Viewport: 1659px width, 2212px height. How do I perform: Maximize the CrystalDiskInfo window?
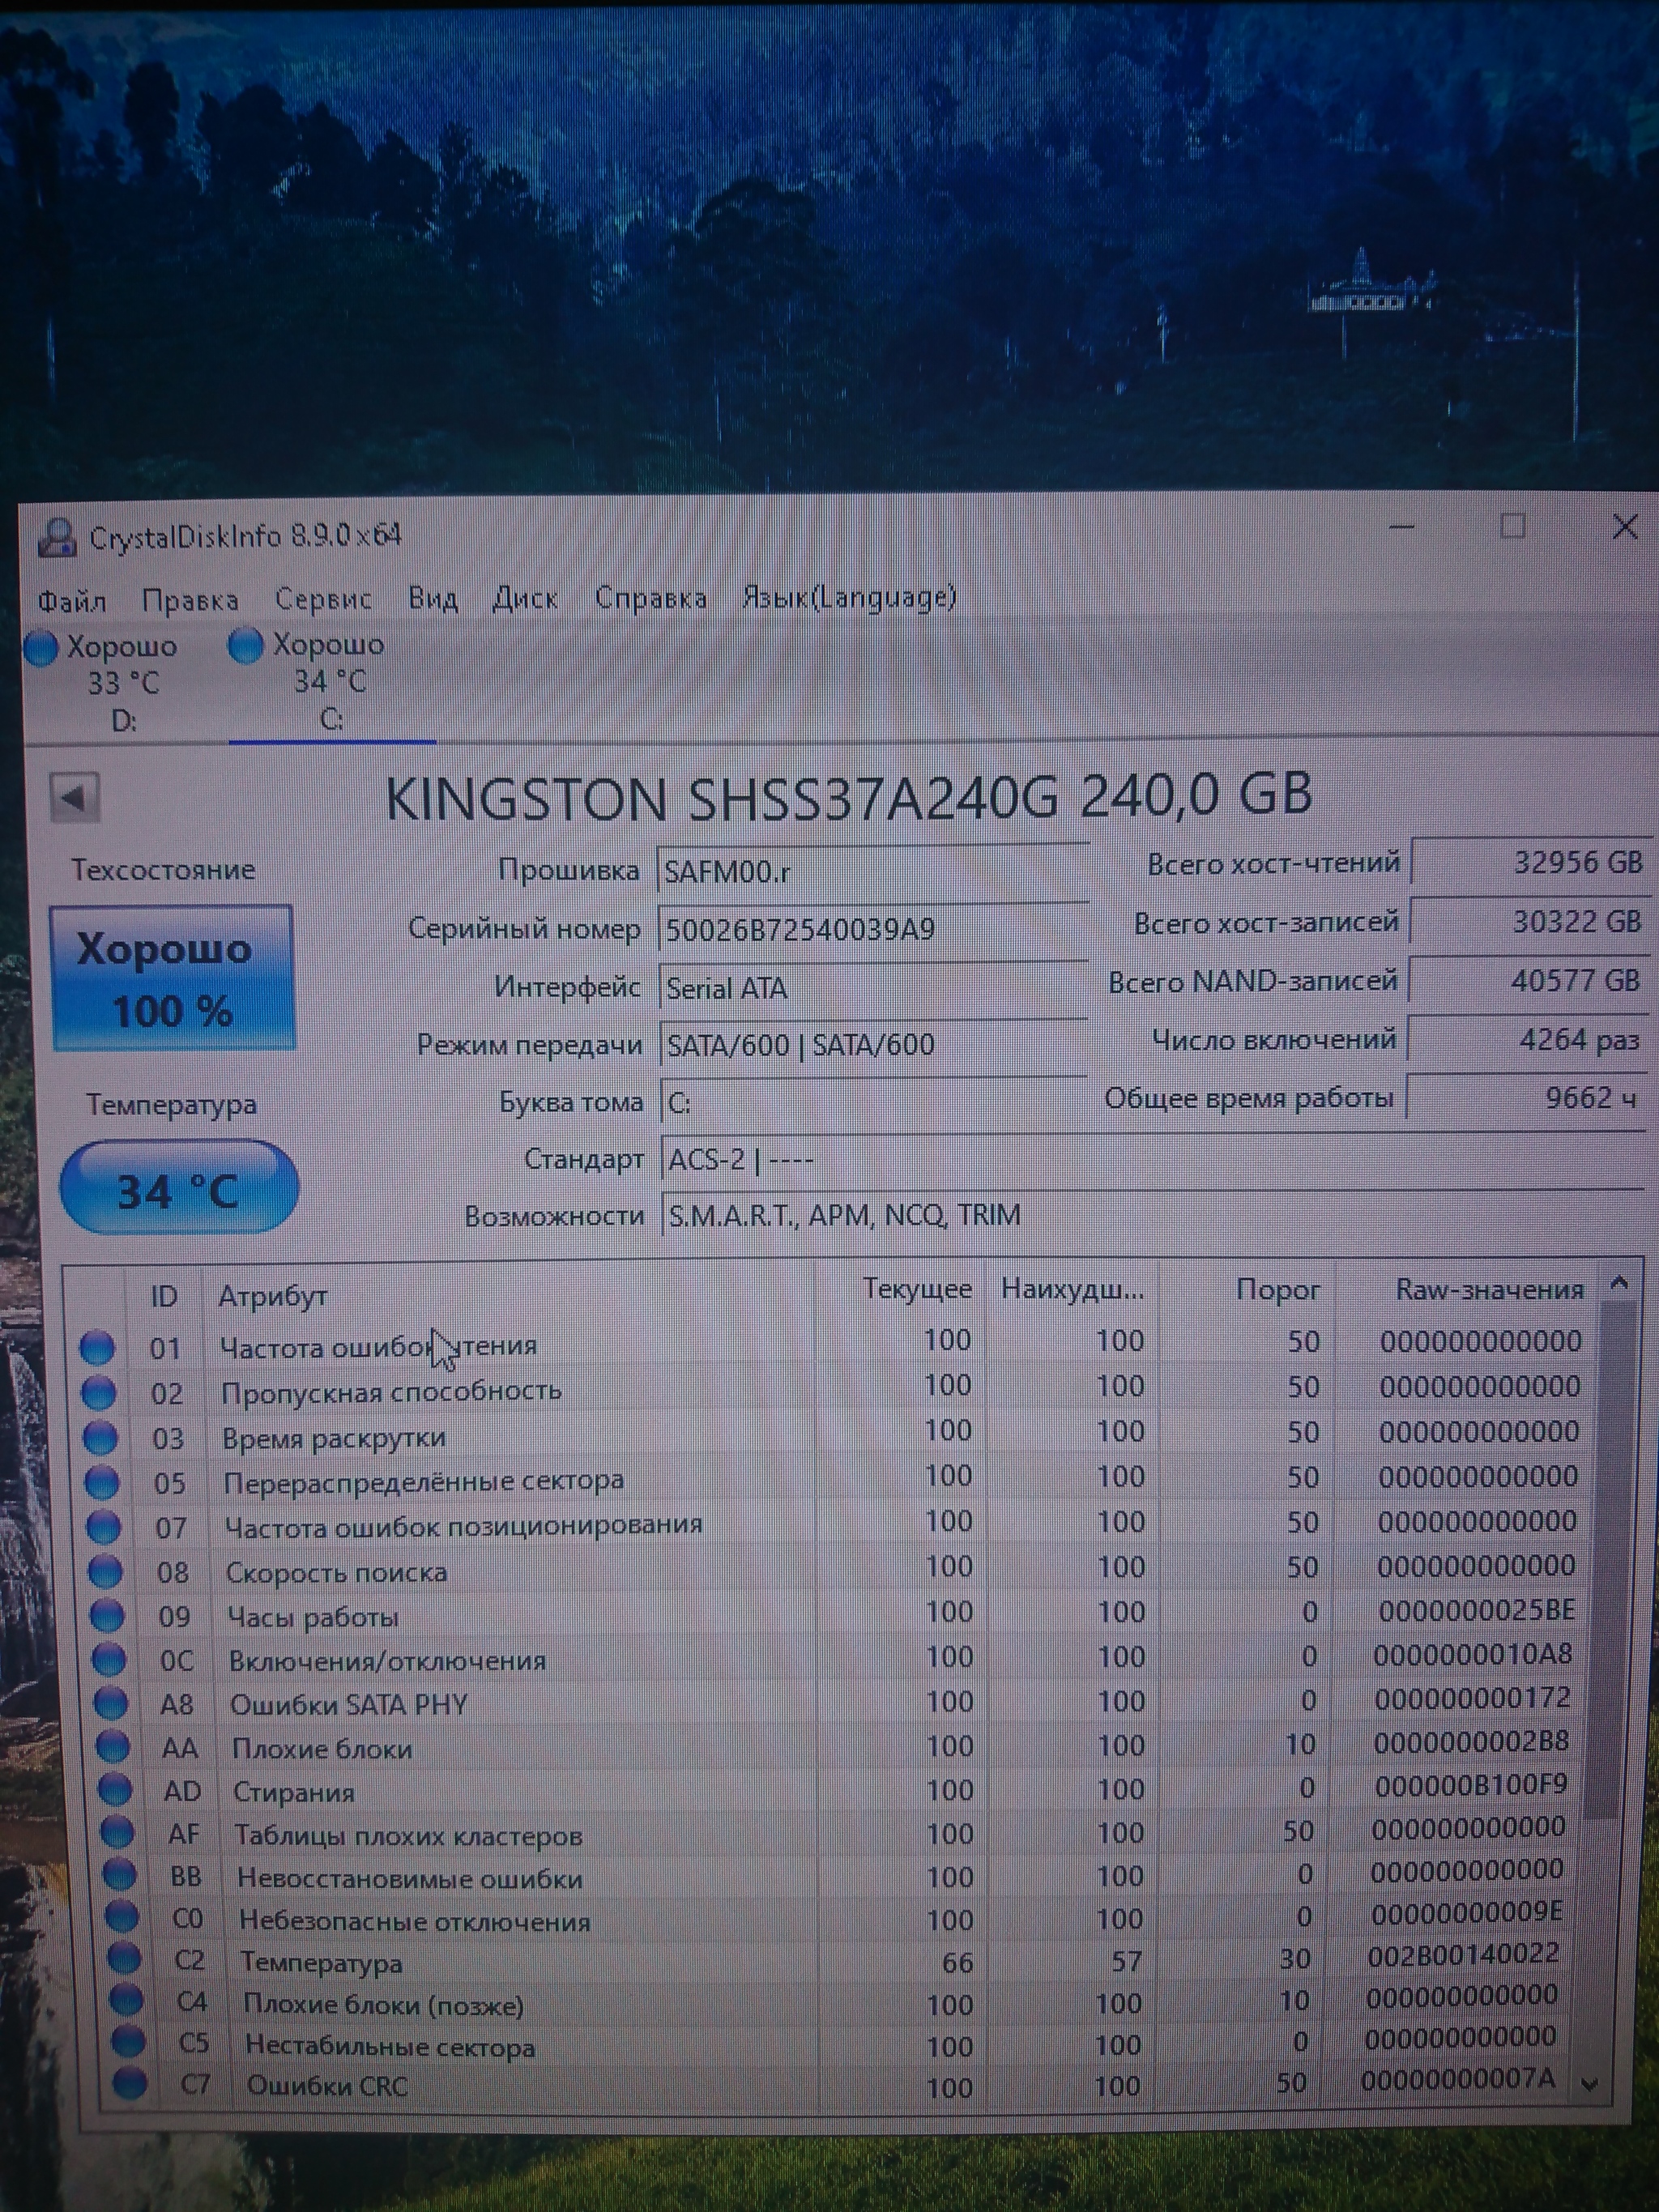coord(1513,526)
